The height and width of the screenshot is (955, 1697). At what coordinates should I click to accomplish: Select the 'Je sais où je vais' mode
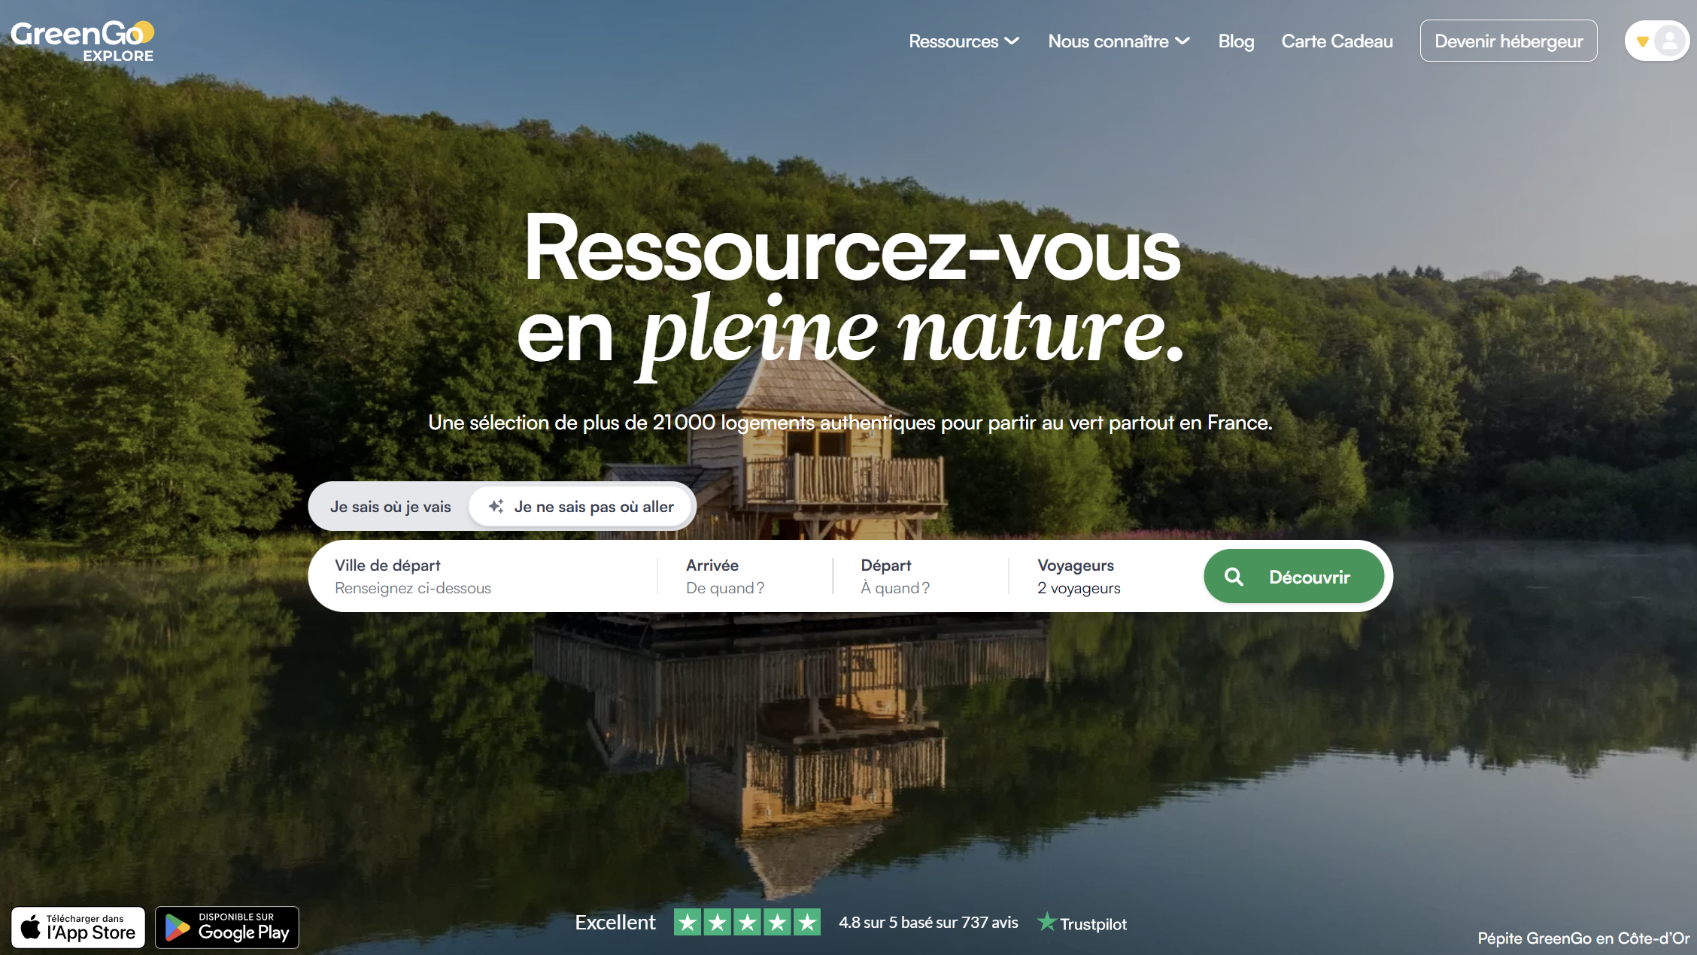(x=390, y=506)
